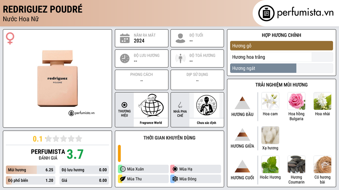Viewport: 339px width, 190px height.
Task: Click the Hoa nhài jasmine image
Action: (322, 101)
